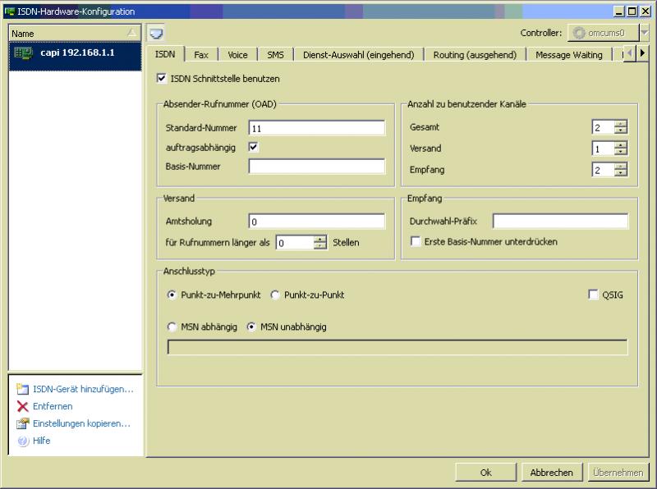The image size is (657, 489).
Task: Select the capi 192.168.1.1 device icon
Action: pyautogui.click(x=23, y=53)
